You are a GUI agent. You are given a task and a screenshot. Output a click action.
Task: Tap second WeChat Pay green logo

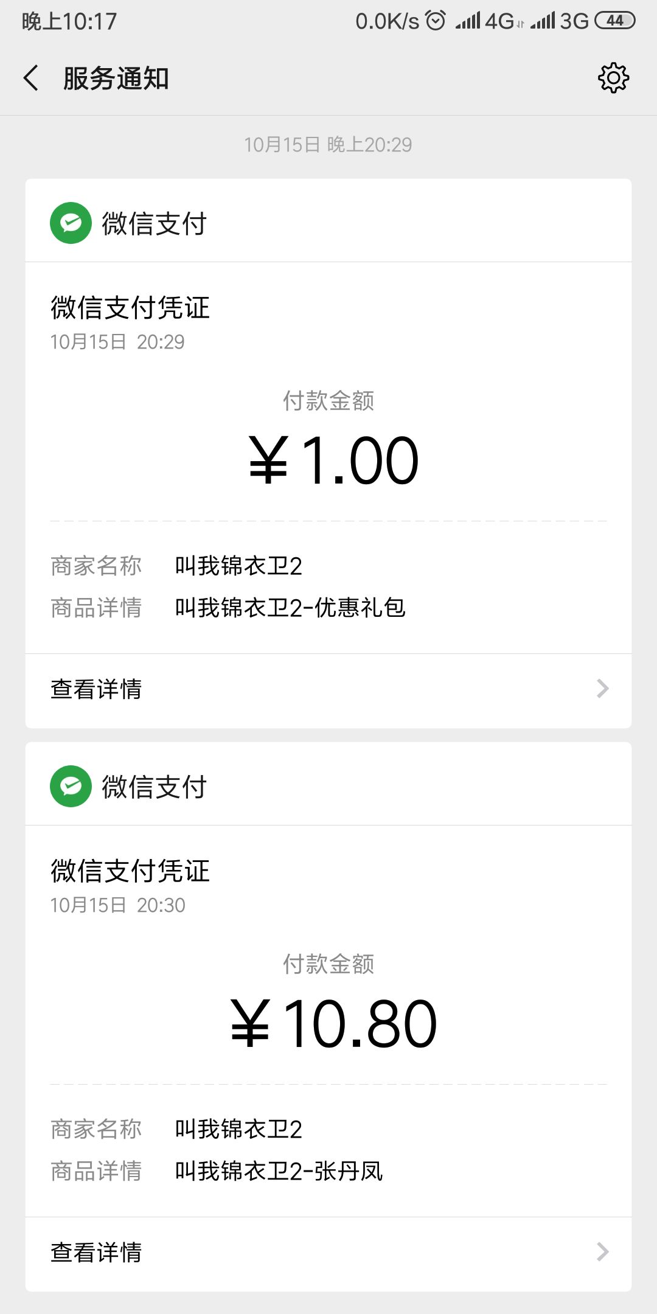tap(71, 787)
